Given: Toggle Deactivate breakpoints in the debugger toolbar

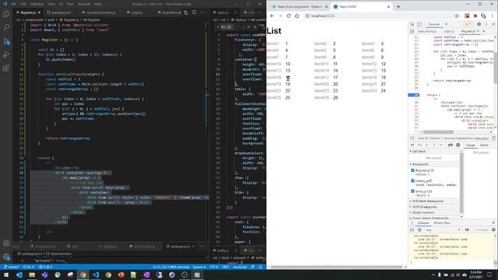Looking at the screenshot, I should 451,145.
